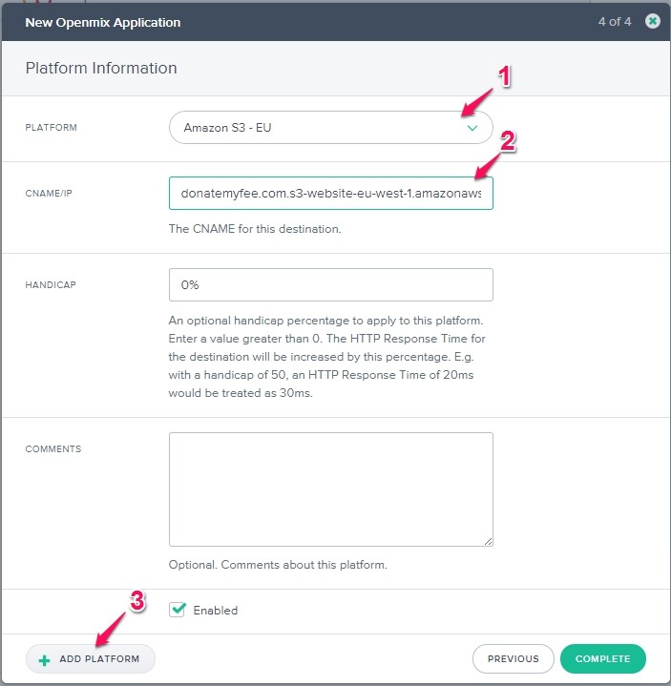Click the Platform Information section heading
671x686 pixels.
[101, 69]
